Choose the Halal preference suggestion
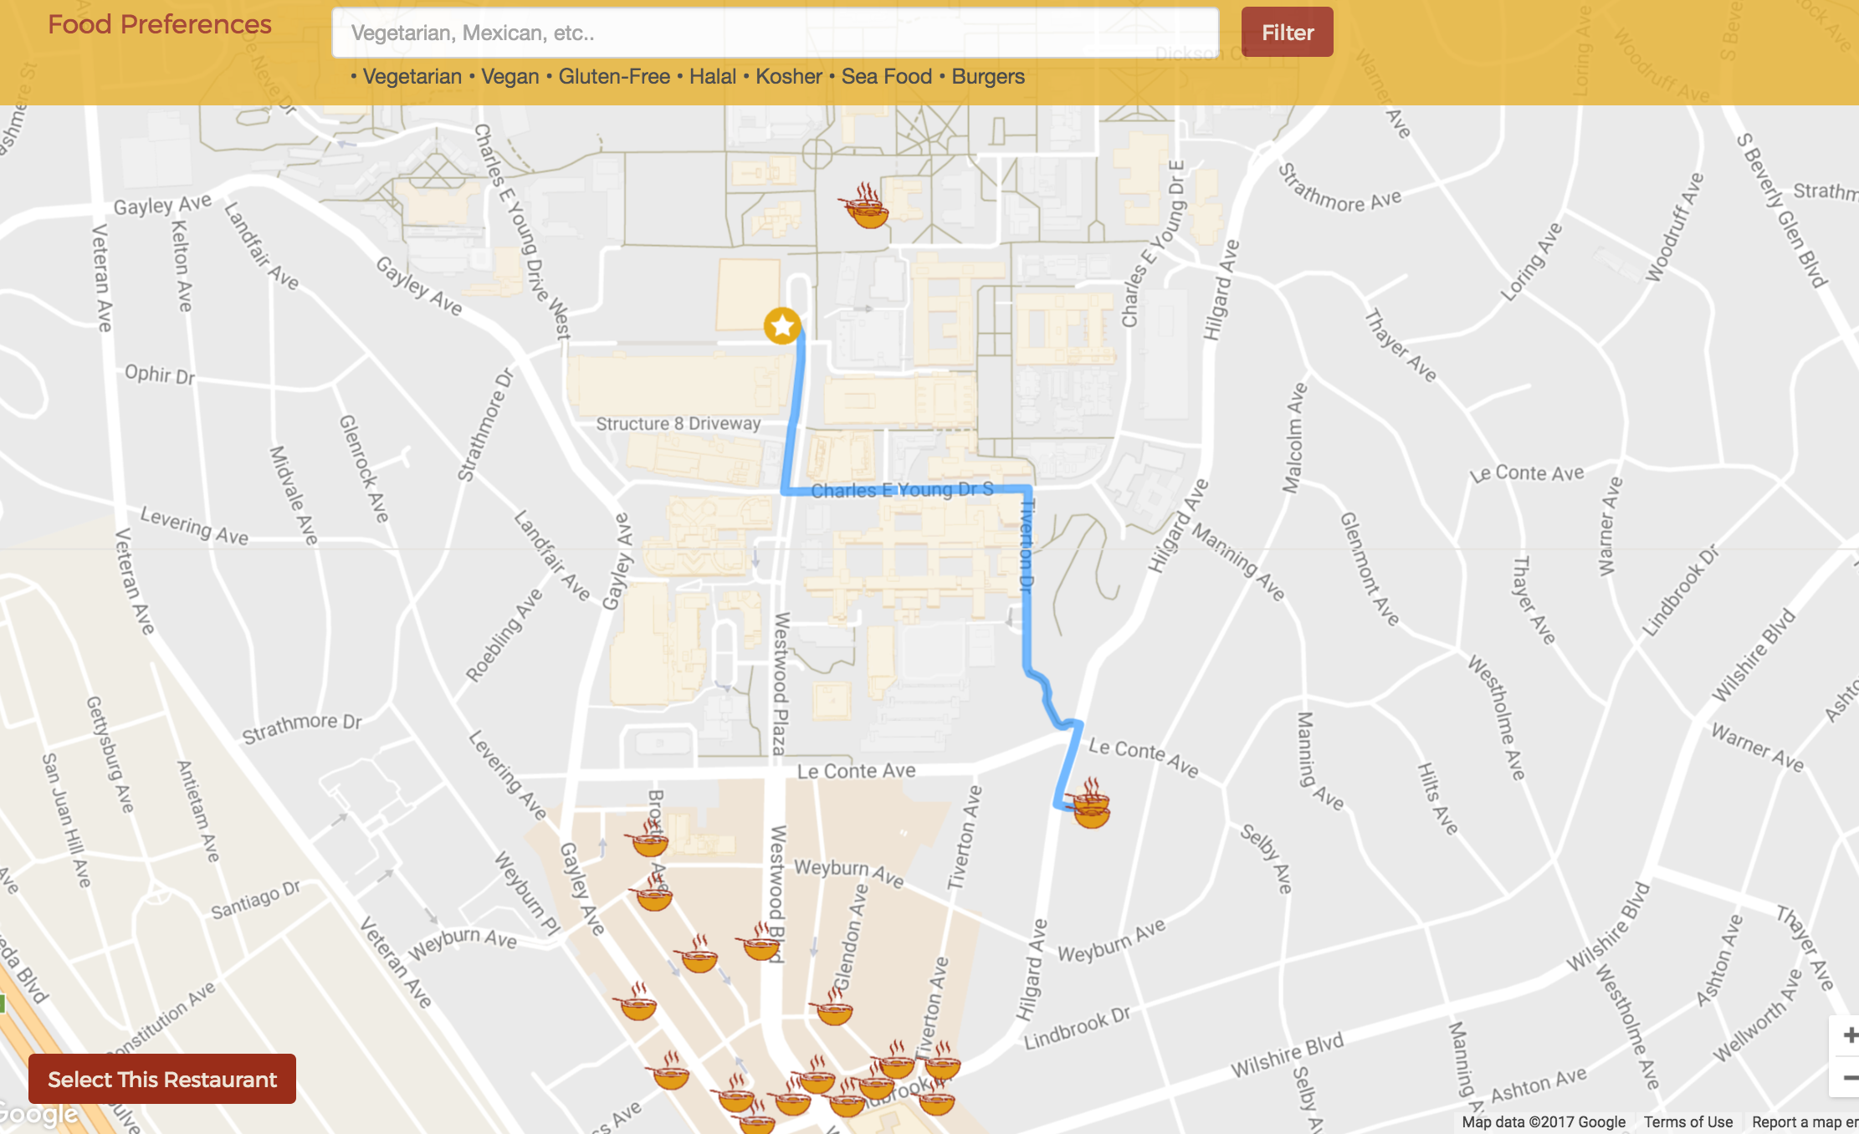The image size is (1859, 1134). coord(712,77)
